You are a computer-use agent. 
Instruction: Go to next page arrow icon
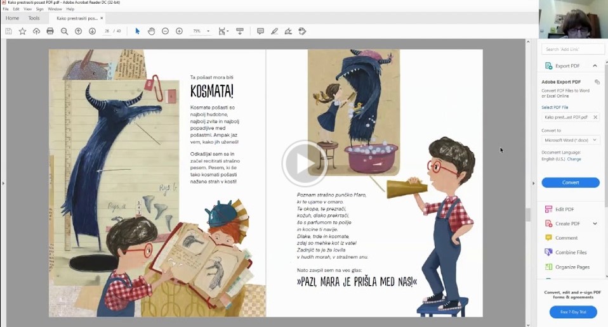[x=92, y=31]
